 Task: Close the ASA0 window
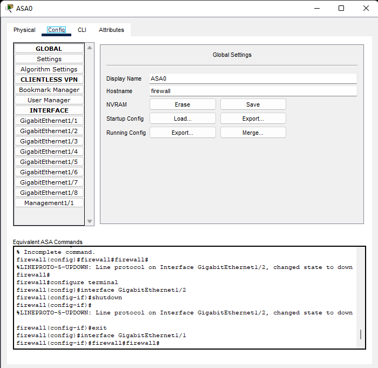click(x=366, y=8)
